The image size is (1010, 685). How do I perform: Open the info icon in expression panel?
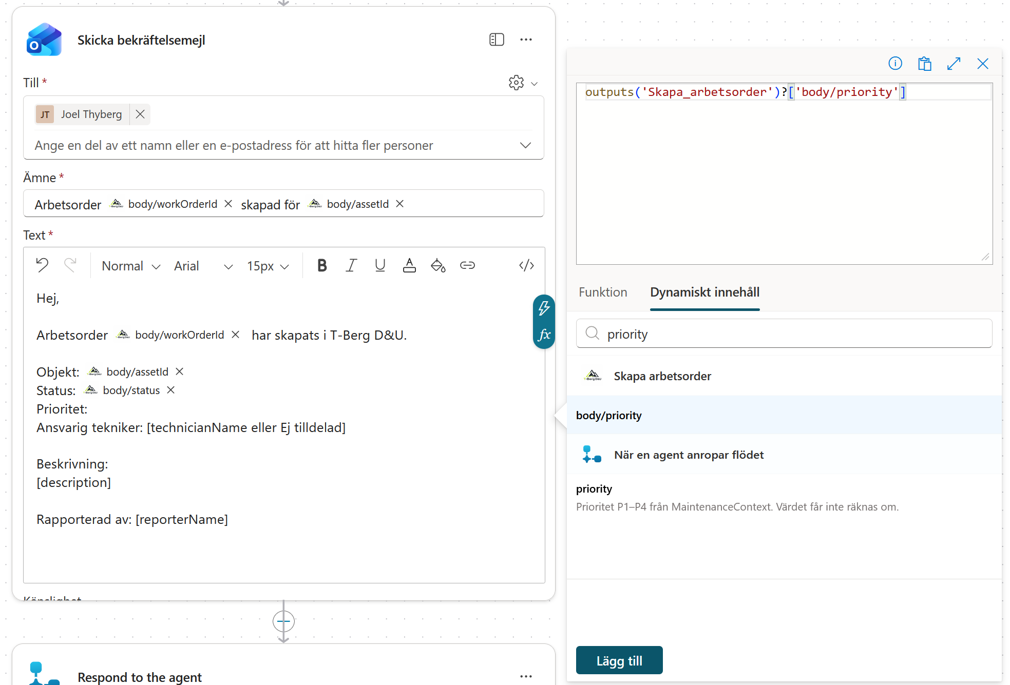pyautogui.click(x=895, y=63)
